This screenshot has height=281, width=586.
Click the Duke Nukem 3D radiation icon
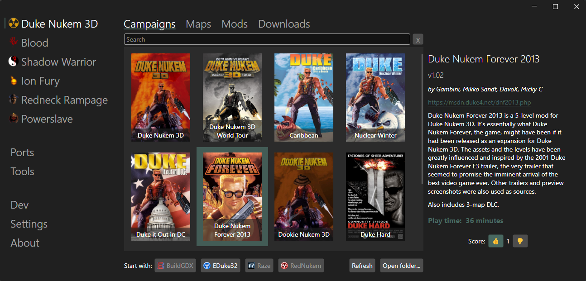coord(14,24)
